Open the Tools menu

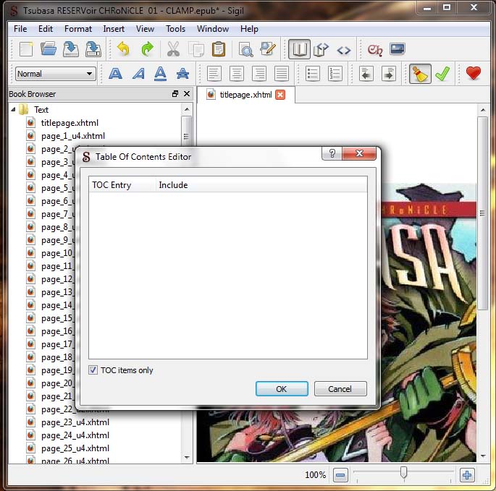[x=175, y=29]
